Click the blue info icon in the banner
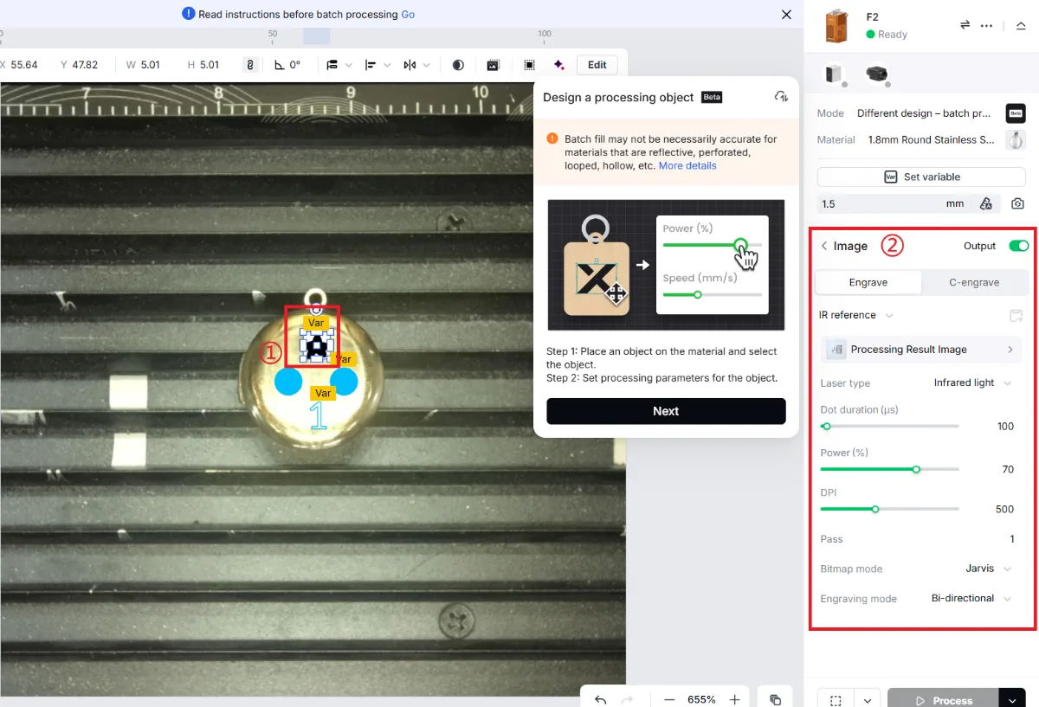The width and height of the screenshot is (1039, 707). coord(189,14)
